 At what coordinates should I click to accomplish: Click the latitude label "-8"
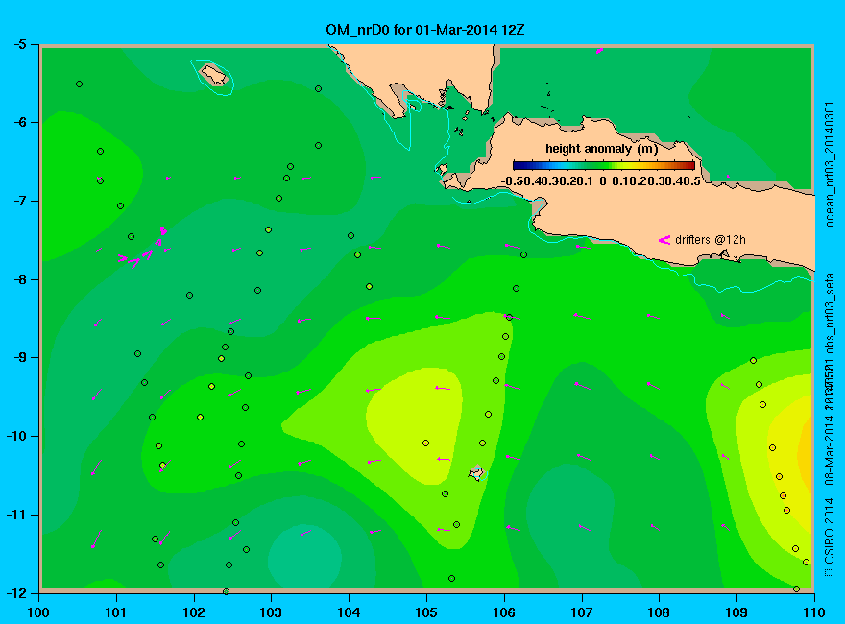[20, 279]
